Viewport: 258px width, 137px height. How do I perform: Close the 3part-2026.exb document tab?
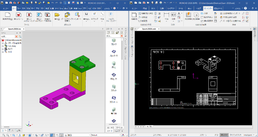tap(159, 29)
